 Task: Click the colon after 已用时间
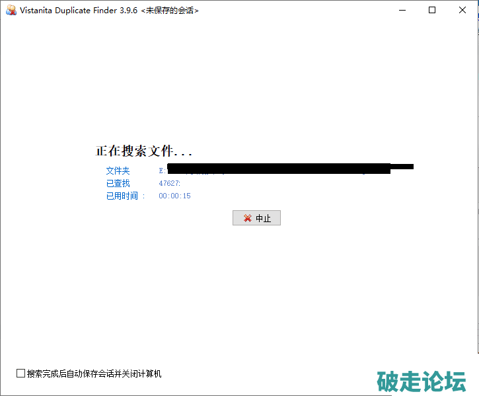(143, 196)
